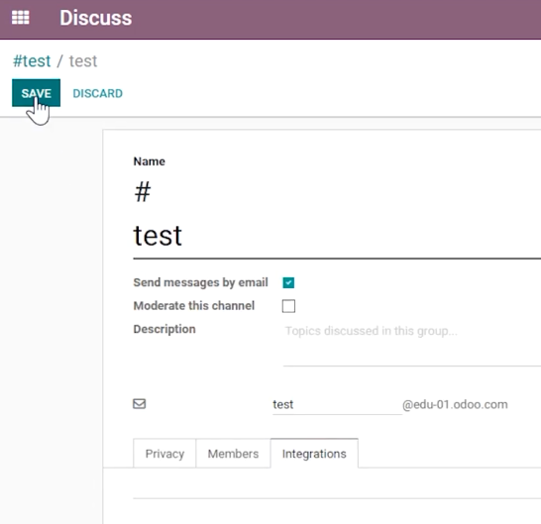This screenshot has height=524, width=541.
Task: Open the Members tab
Action: coord(233,454)
